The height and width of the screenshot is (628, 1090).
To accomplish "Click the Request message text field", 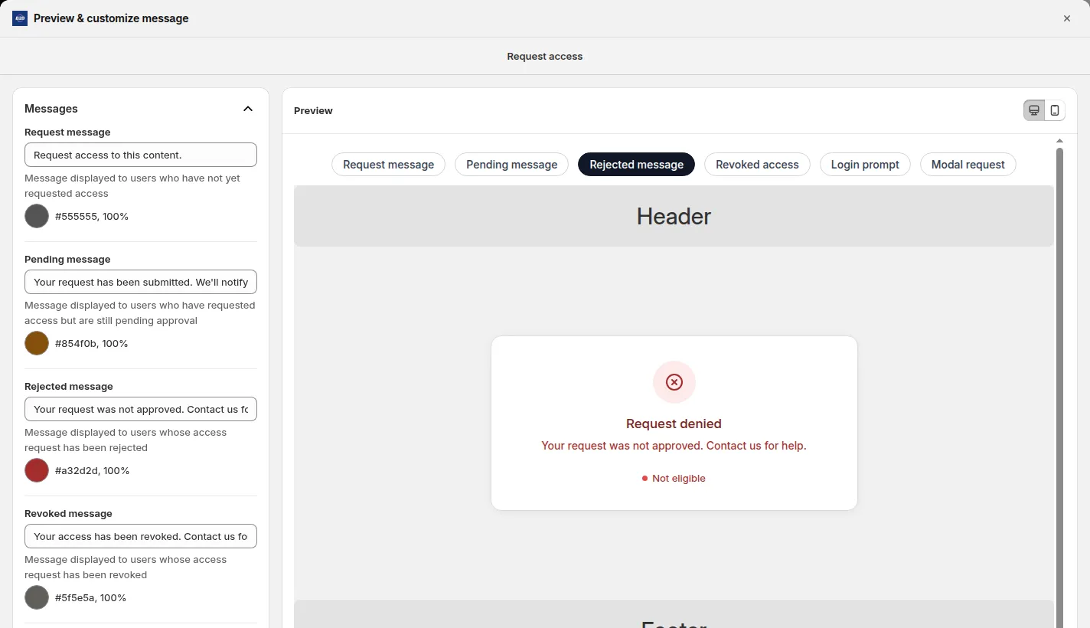I will [x=141, y=155].
